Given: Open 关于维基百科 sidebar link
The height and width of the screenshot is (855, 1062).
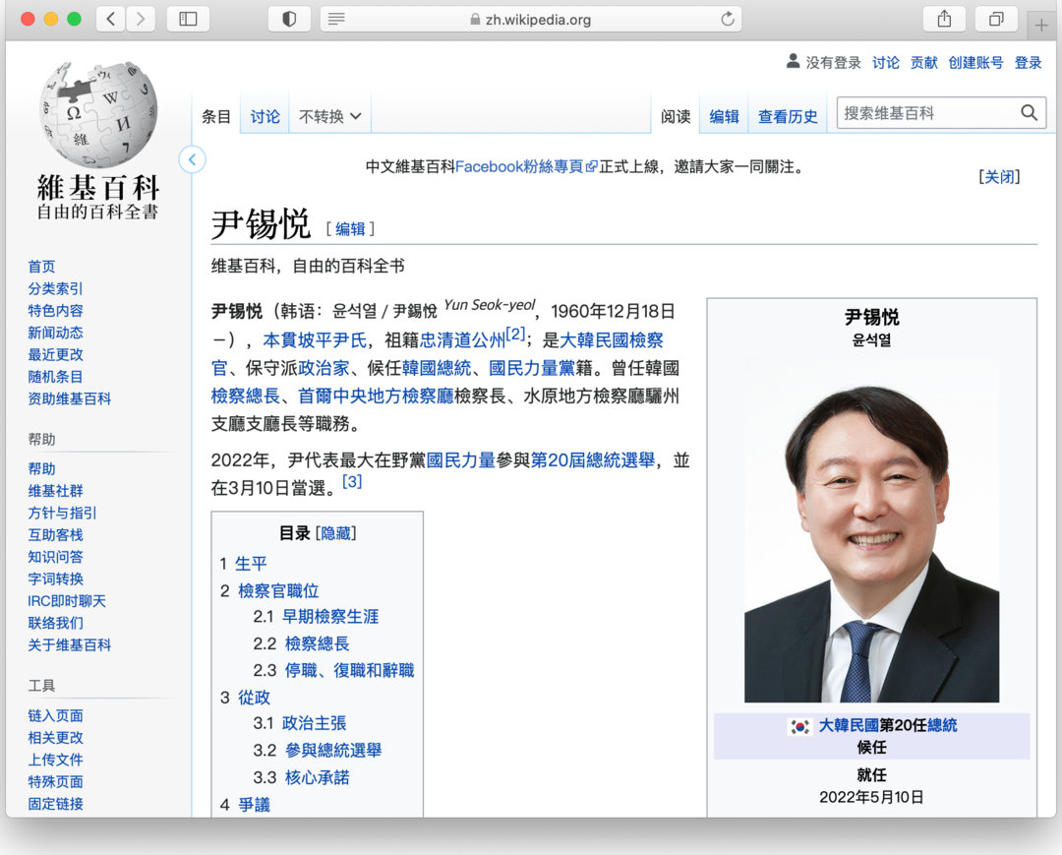Looking at the screenshot, I should (x=69, y=645).
